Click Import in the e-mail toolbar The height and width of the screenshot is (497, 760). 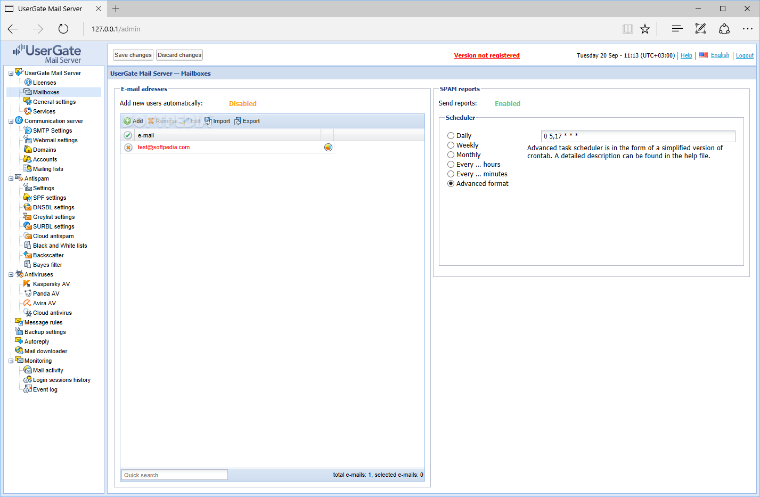point(217,121)
